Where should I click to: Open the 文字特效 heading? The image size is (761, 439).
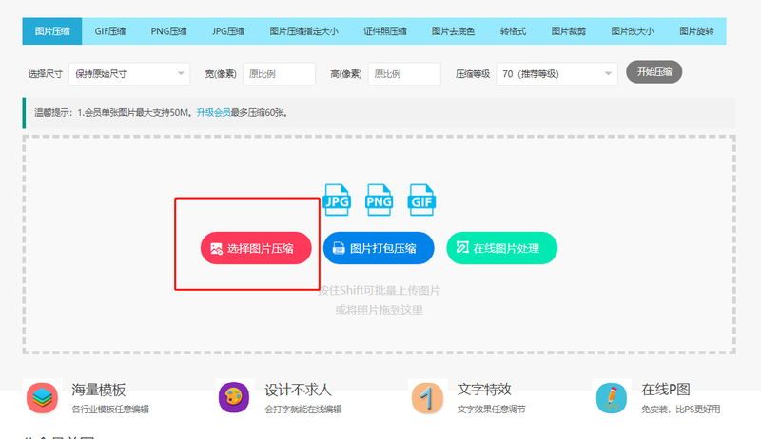484,390
